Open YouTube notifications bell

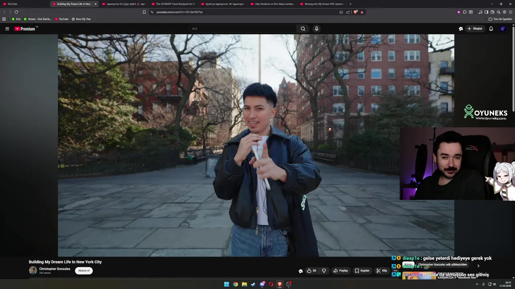(x=491, y=28)
